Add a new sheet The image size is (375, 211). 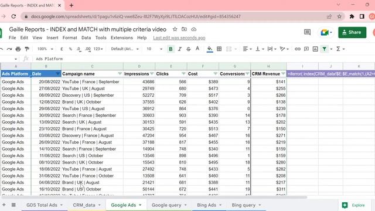4,205
